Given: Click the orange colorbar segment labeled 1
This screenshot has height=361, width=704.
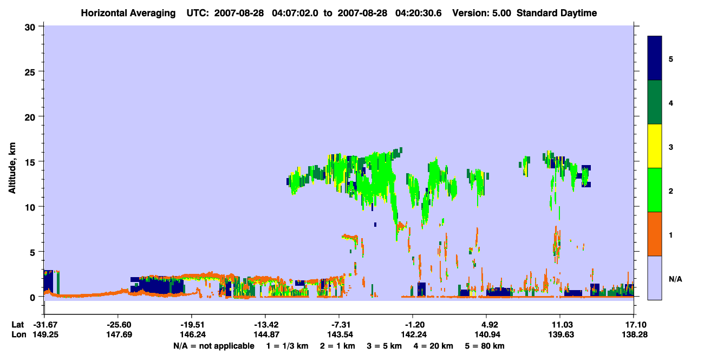Looking at the screenshot, I should 655,234.
